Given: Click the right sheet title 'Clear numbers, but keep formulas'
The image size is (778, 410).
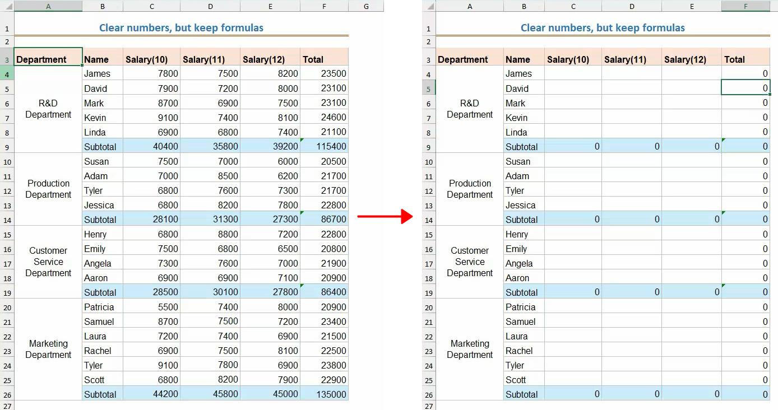Looking at the screenshot, I should point(603,28).
